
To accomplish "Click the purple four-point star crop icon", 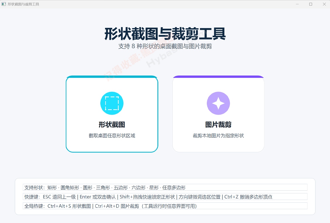I will click(218, 103).
